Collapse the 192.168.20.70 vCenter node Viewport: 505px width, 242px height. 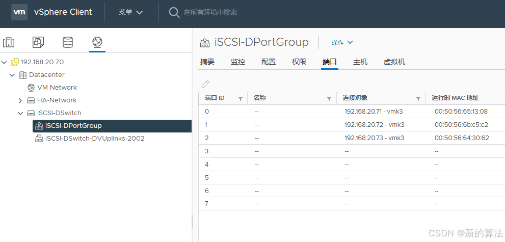click(x=4, y=62)
